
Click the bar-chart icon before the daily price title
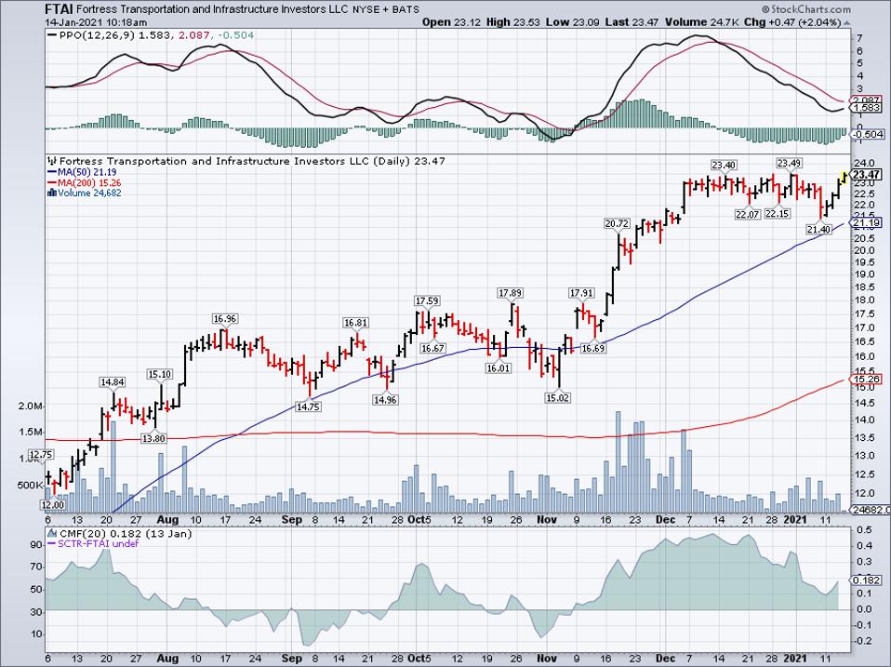[52, 161]
